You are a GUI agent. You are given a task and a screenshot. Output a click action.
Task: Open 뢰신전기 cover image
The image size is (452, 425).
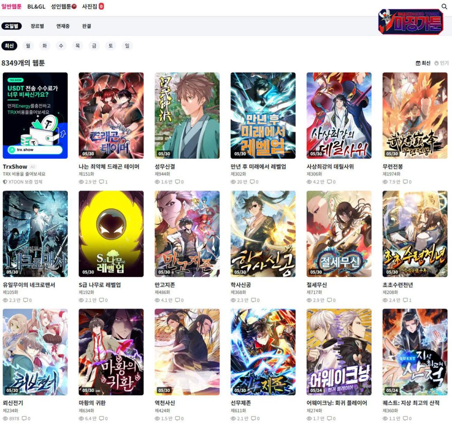tap(35, 352)
